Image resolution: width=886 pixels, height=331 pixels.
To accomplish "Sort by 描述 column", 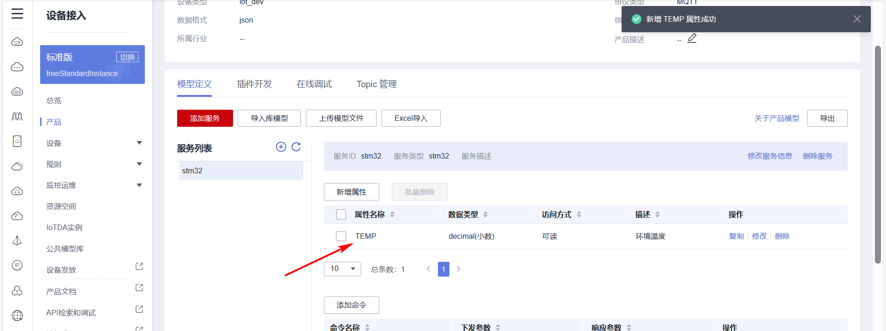I will pos(658,214).
